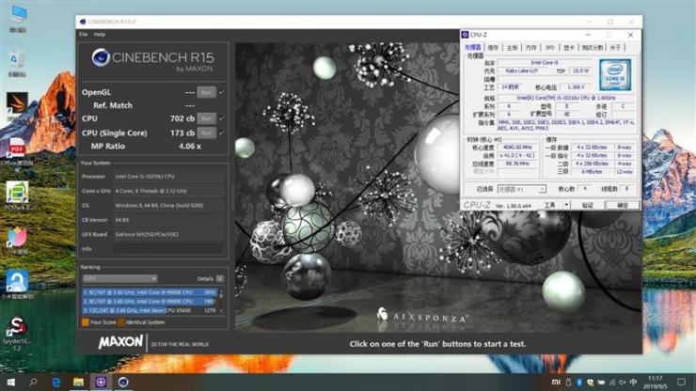Toggle the CPU test checkmark
696x391 pixels.
221,118
